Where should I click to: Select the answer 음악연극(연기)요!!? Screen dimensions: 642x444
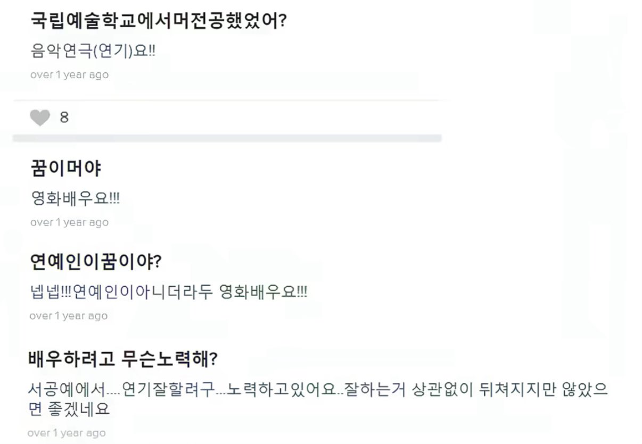93,52
